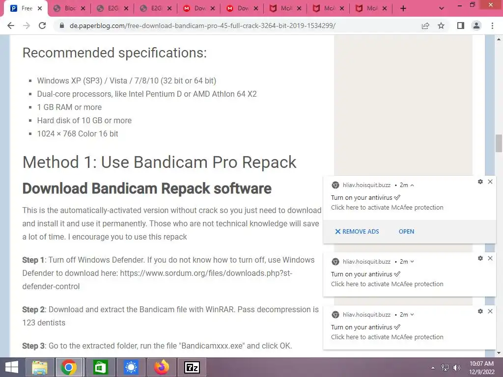The height and width of the screenshot is (377, 503).
Task: Open the taskbar clock and date
Action: (481, 368)
